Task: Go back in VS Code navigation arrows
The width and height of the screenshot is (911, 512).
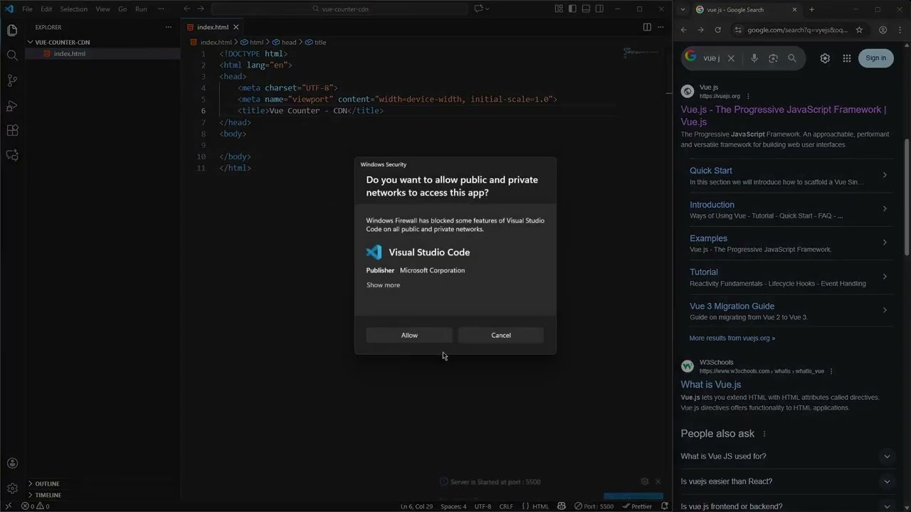Action: [x=186, y=9]
